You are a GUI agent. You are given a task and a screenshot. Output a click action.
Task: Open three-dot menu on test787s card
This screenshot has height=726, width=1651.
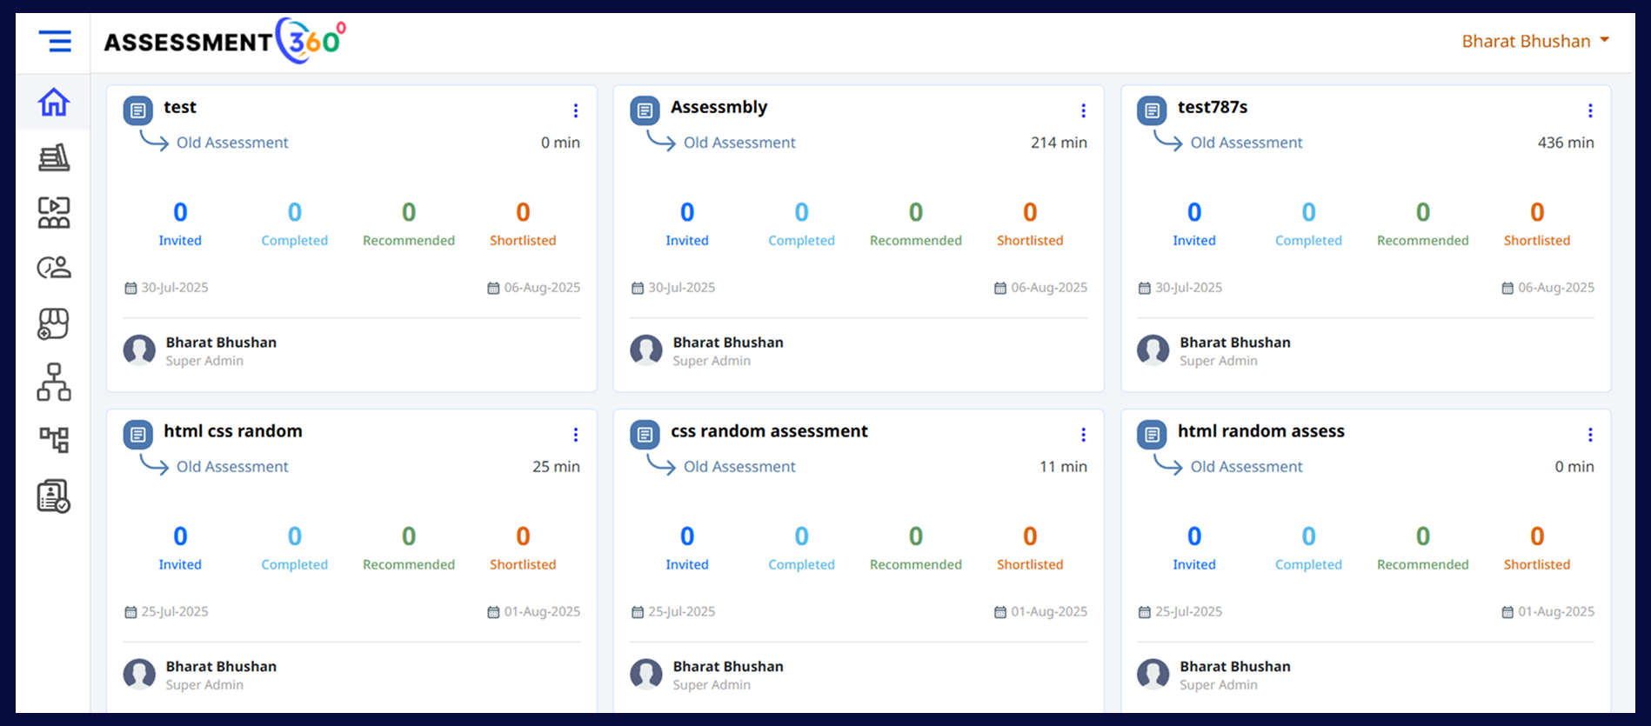(1590, 110)
